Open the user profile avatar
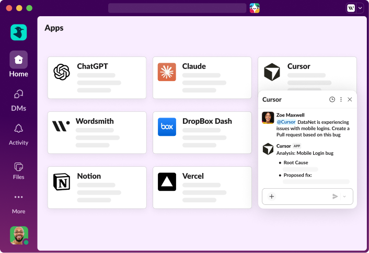The height and width of the screenshot is (253, 369). click(19, 235)
